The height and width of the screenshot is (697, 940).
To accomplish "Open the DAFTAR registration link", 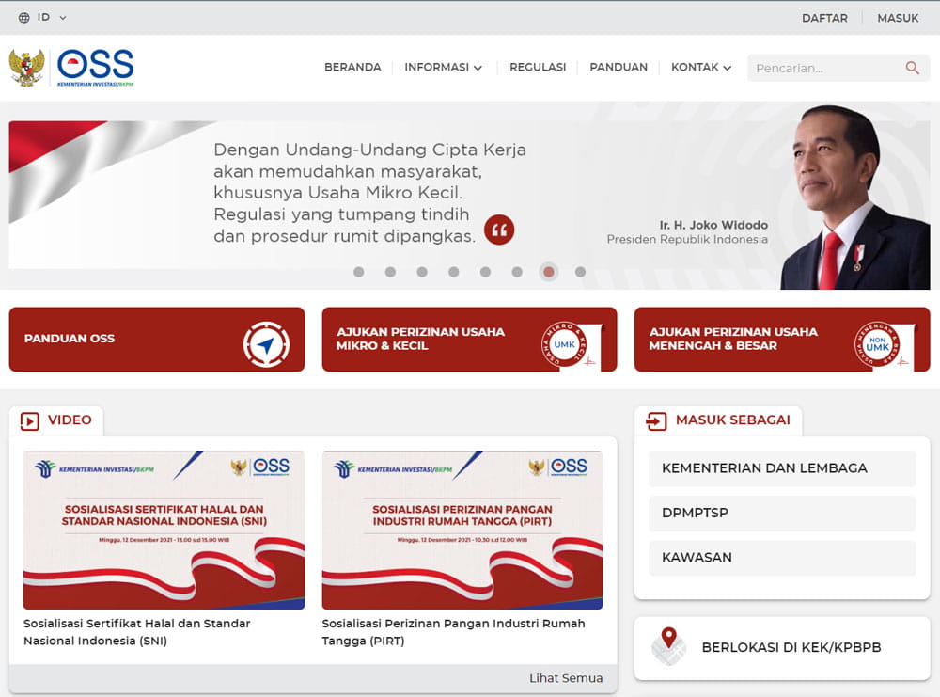I will [824, 18].
